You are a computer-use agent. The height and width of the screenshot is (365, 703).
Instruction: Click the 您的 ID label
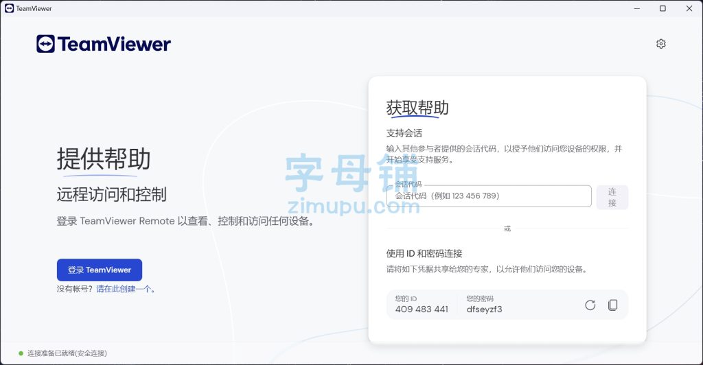[406, 298]
